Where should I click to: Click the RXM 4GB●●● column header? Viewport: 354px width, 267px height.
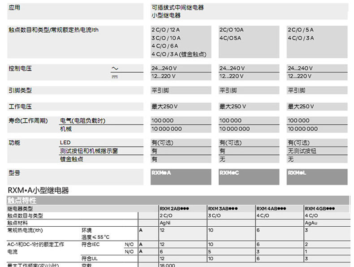tap(319, 209)
